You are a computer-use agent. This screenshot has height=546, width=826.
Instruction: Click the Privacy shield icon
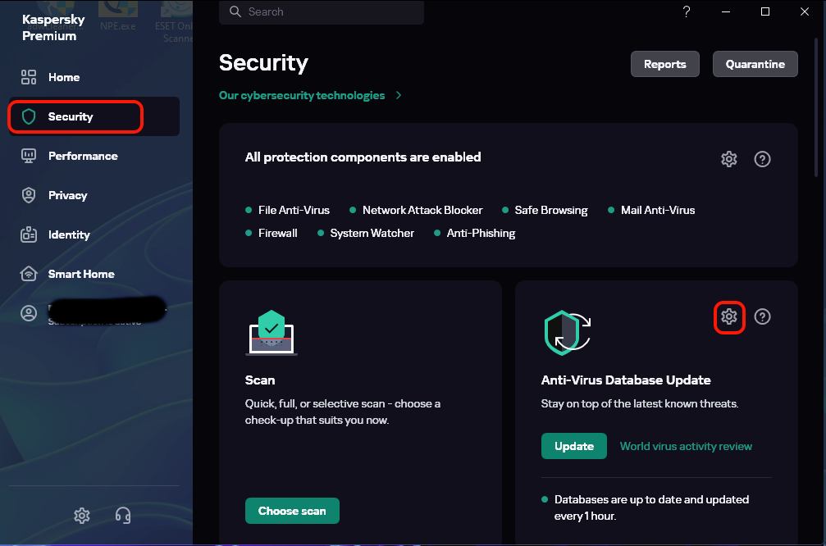29,195
